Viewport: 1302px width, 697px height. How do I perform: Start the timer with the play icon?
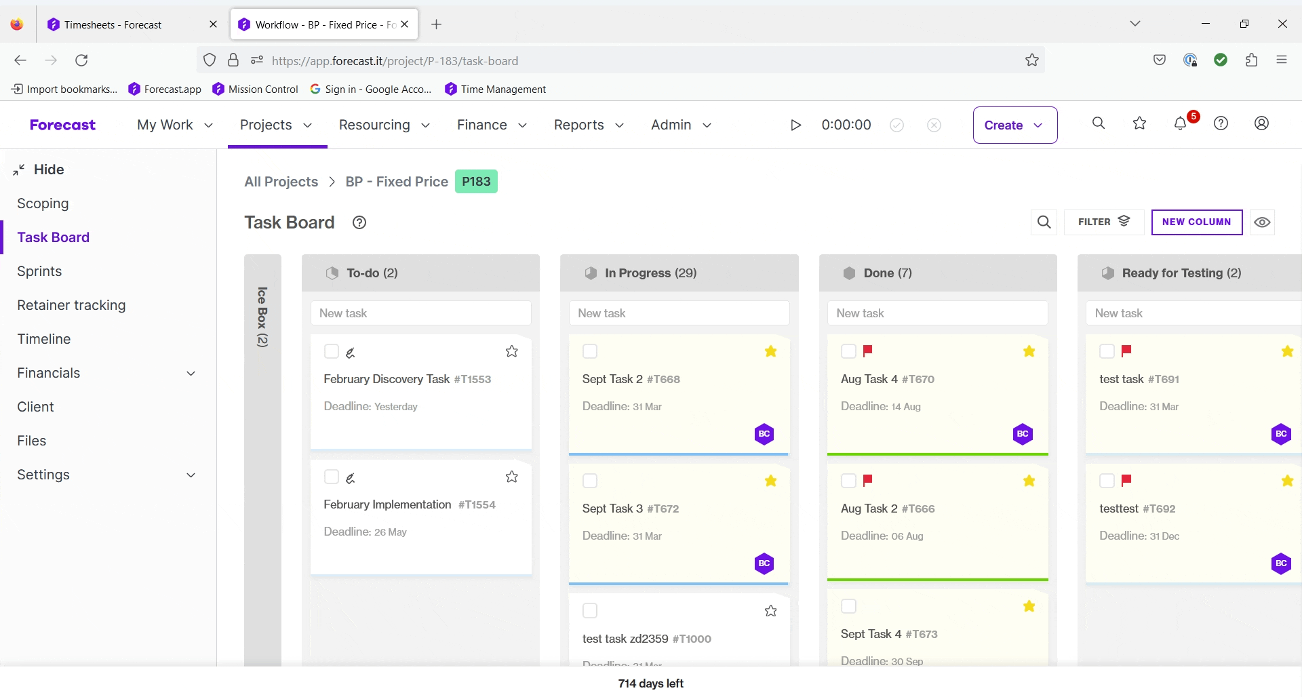pyautogui.click(x=795, y=125)
